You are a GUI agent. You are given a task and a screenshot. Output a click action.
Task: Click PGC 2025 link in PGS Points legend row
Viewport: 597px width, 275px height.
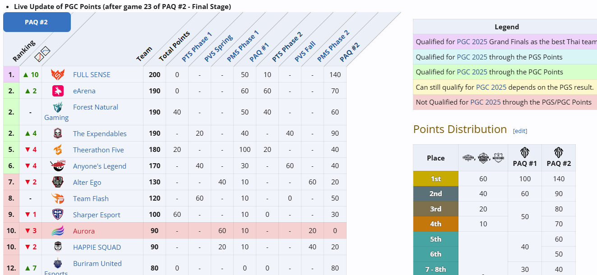(x=472, y=57)
